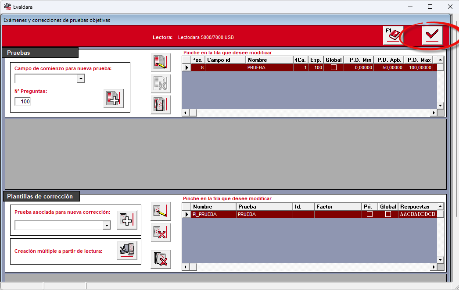This screenshot has height=290, width=459.
Task: Click the Nombre column header in tests grid
Action: [x=269, y=60]
